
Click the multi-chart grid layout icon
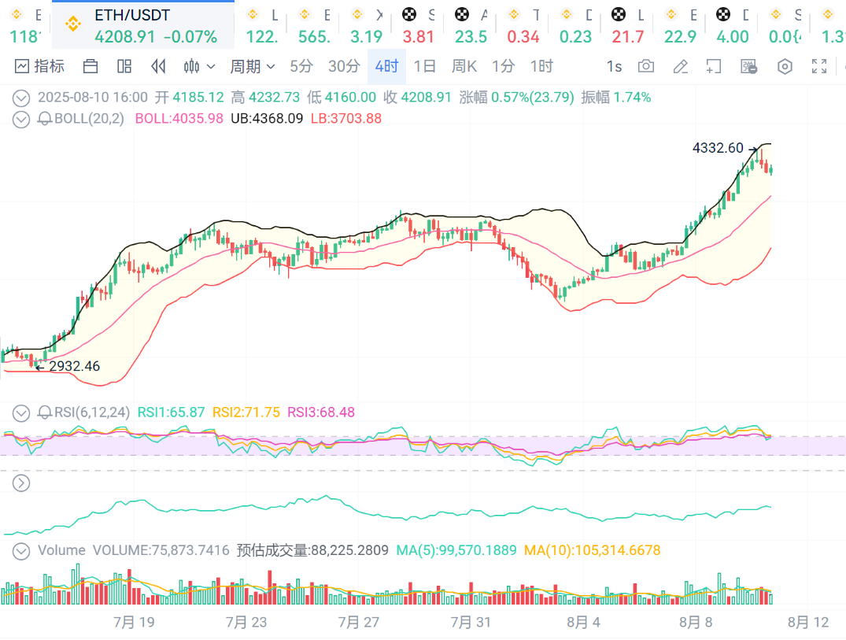124,66
